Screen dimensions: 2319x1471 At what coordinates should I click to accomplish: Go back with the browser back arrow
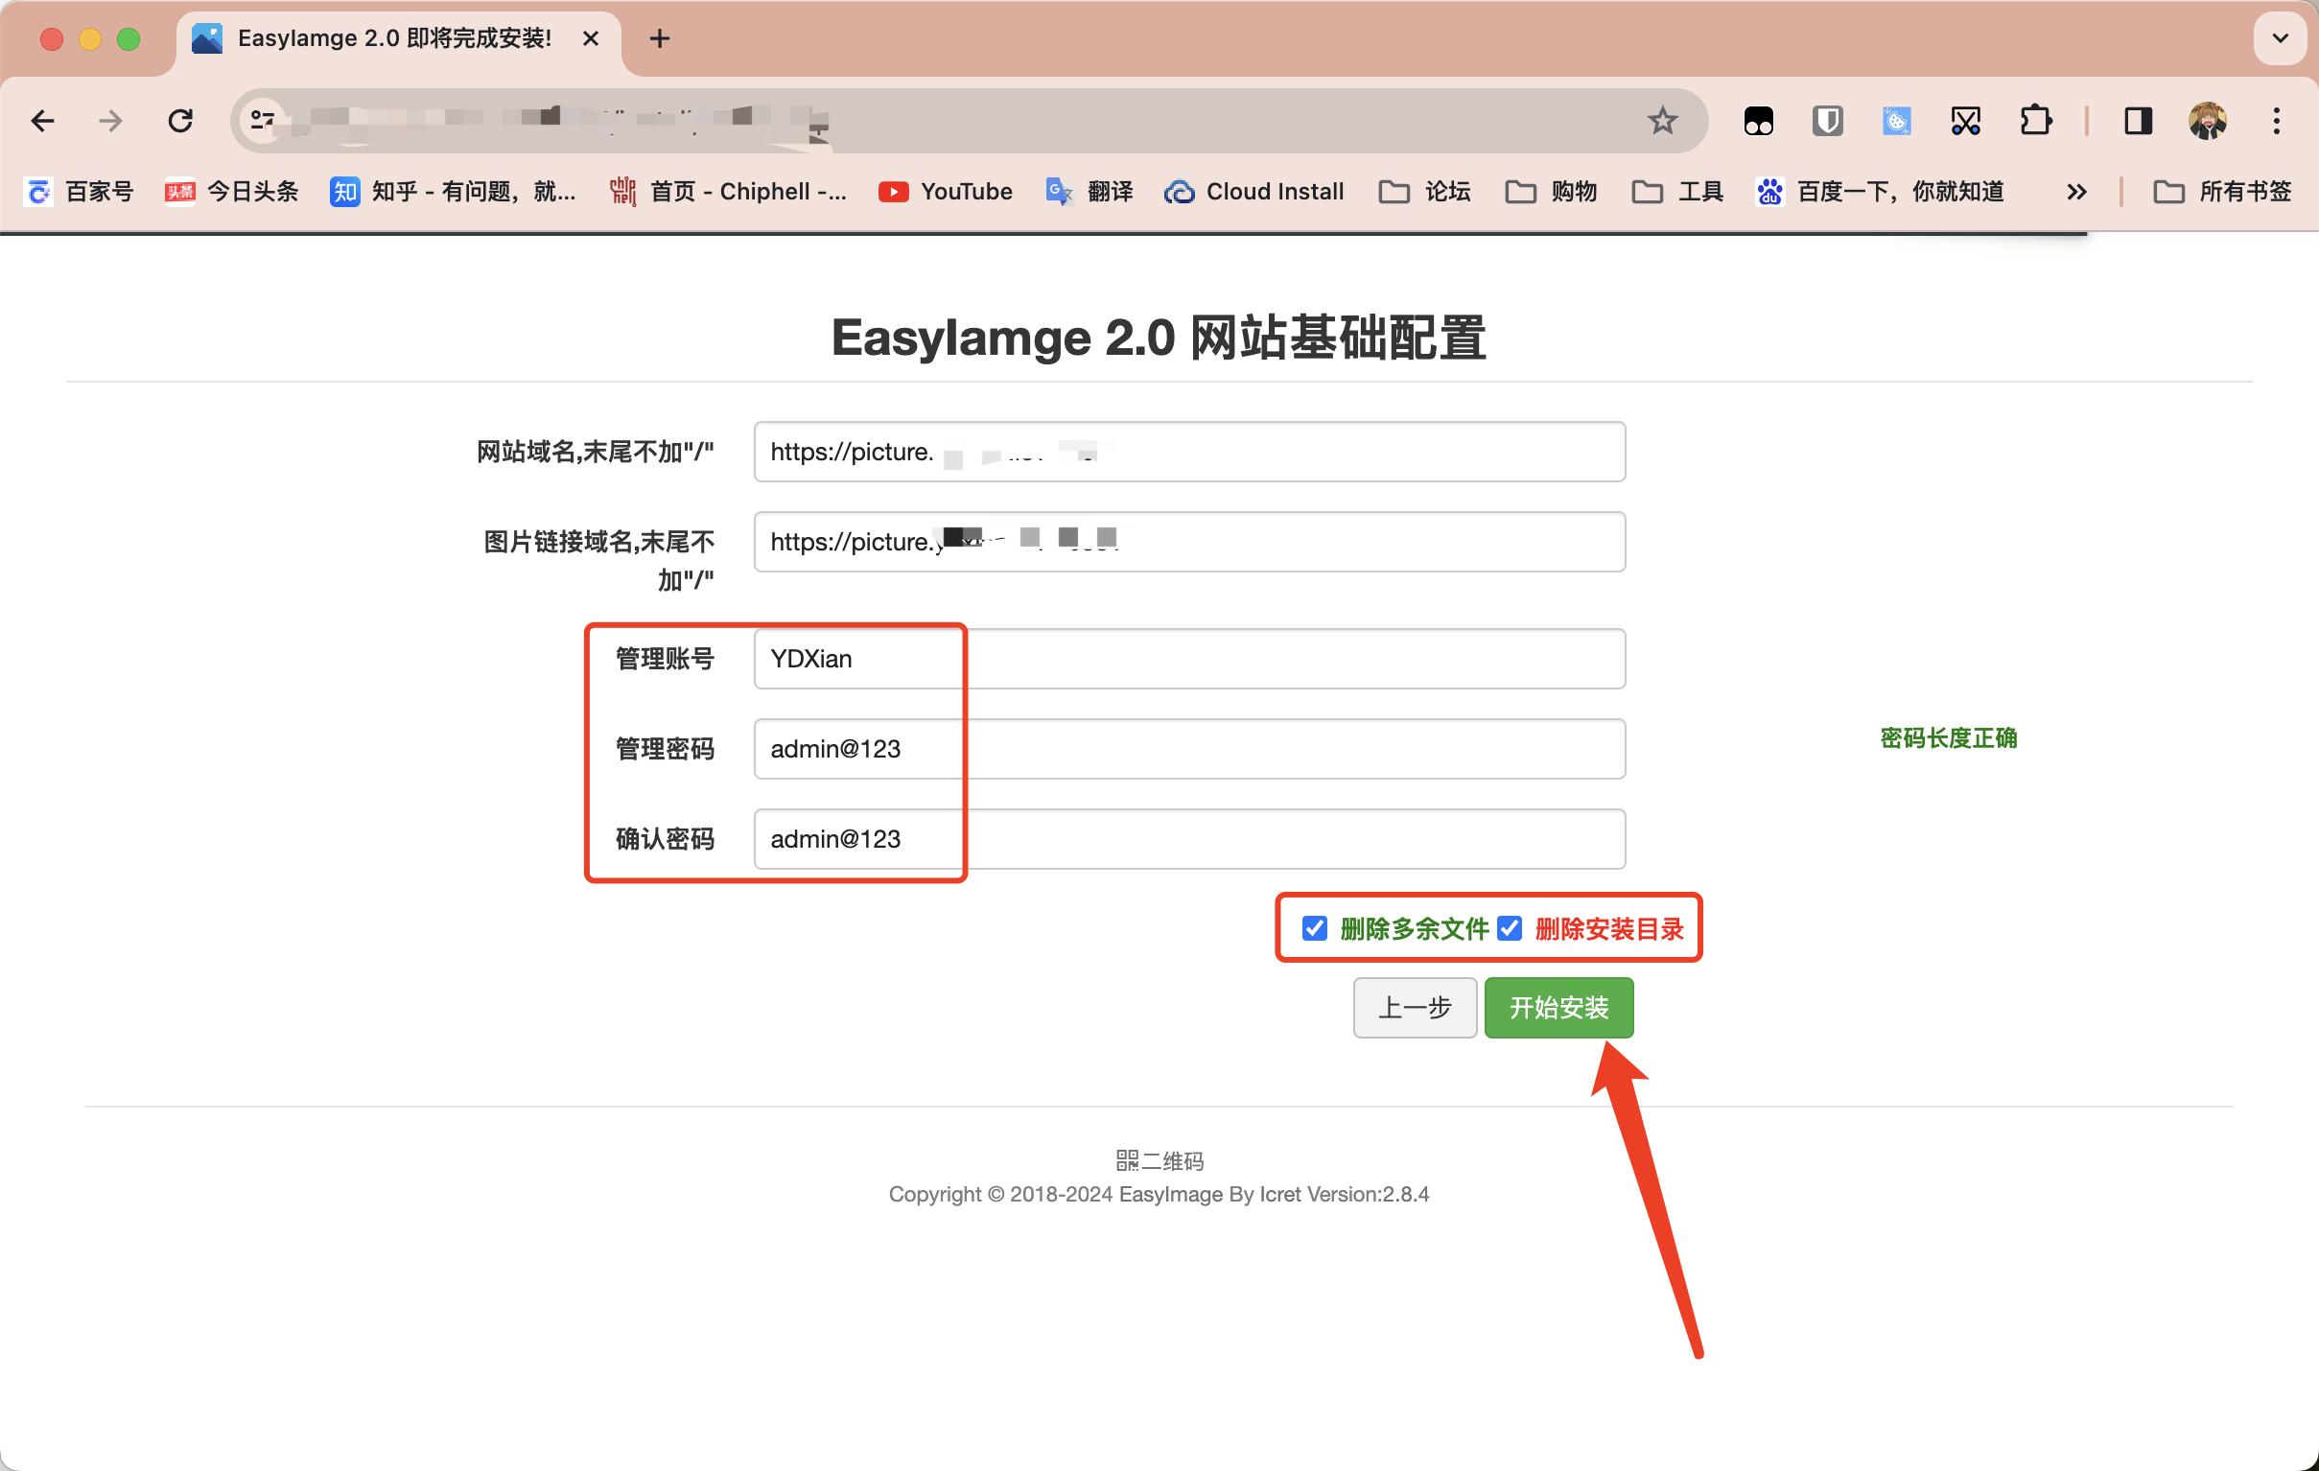pos(43,121)
